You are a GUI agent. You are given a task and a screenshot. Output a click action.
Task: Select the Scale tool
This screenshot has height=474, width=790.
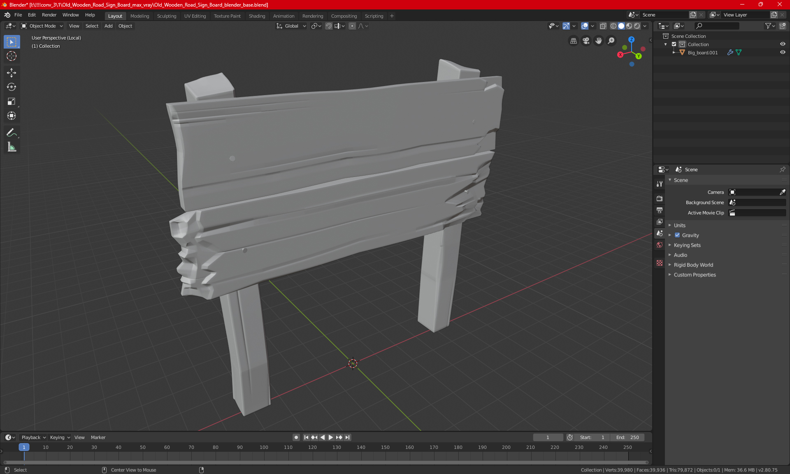(x=12, y=102)
